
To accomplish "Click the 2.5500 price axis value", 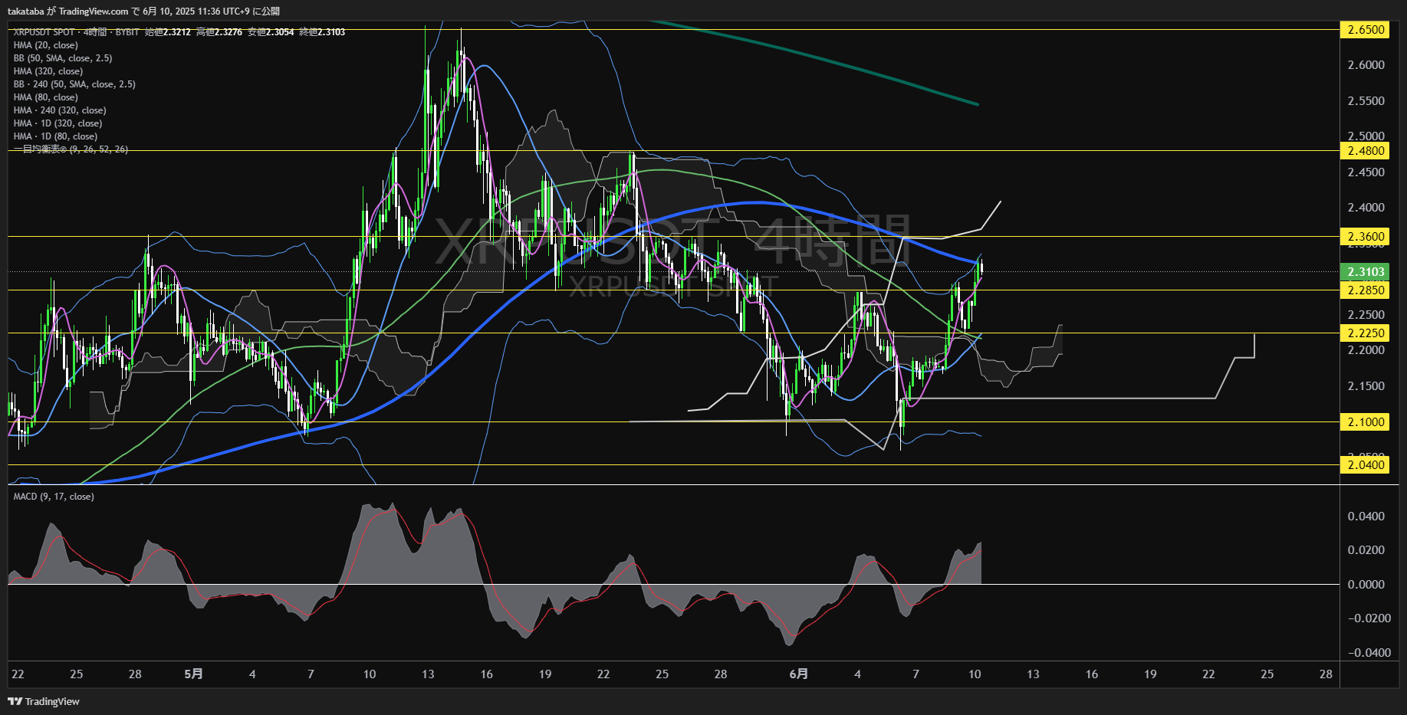I will 1366,101.
